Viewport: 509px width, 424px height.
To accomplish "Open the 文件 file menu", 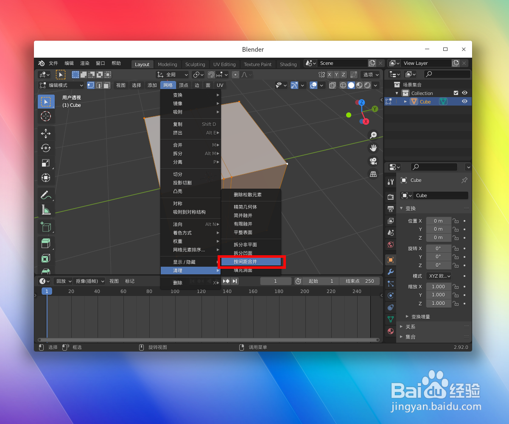I will 53,63.
